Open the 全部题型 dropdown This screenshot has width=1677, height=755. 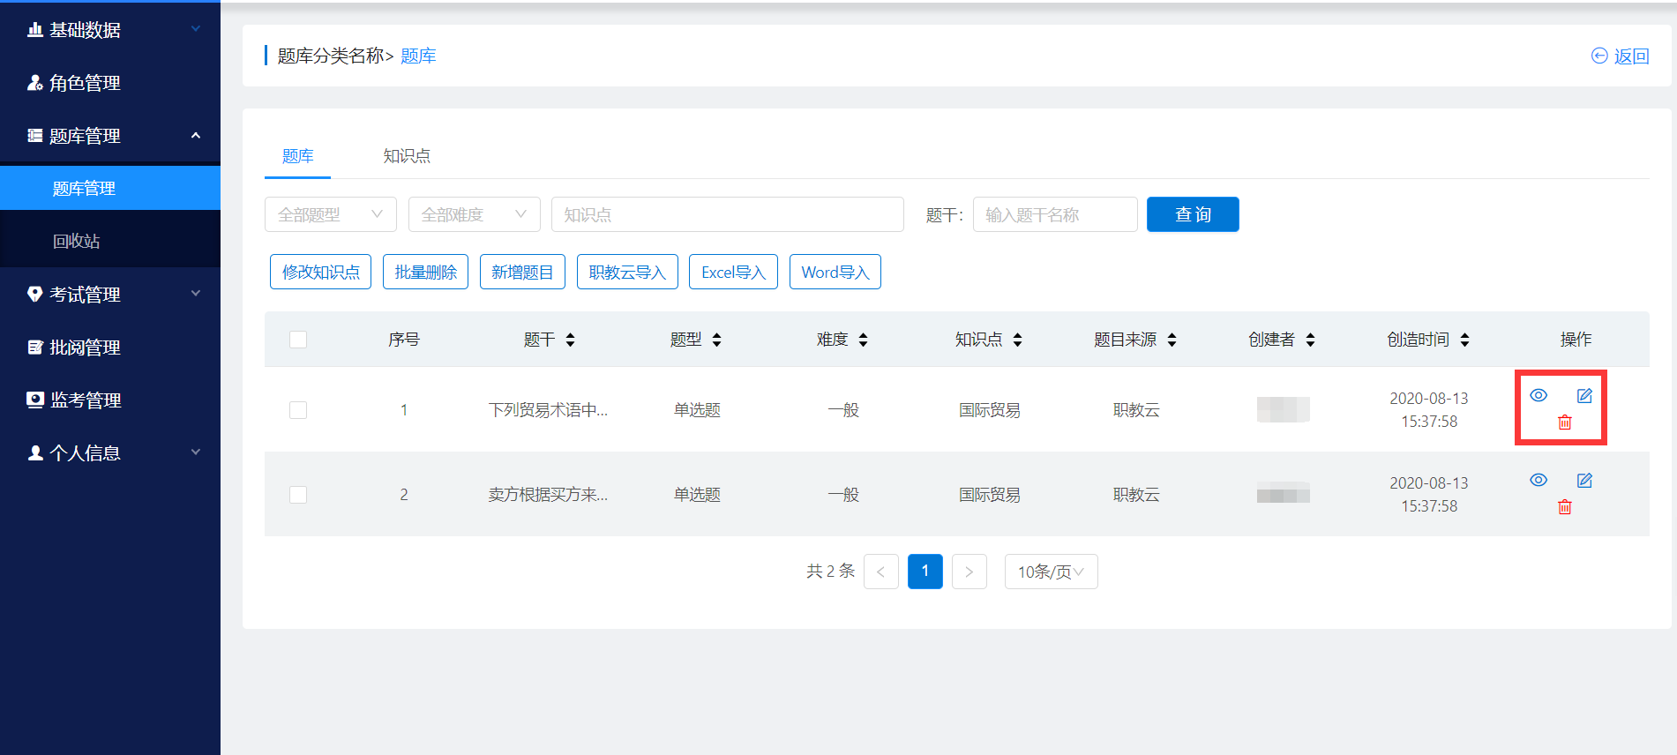point(331,214)
